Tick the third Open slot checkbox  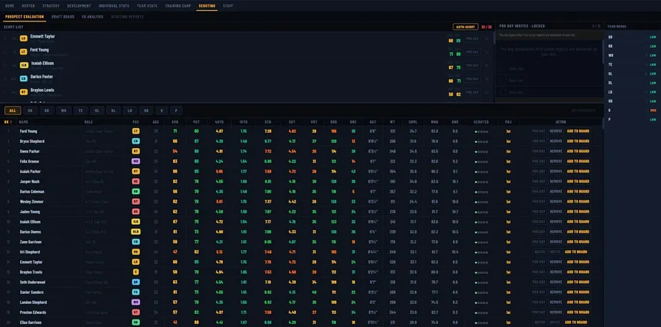click(x=503, y=92)
